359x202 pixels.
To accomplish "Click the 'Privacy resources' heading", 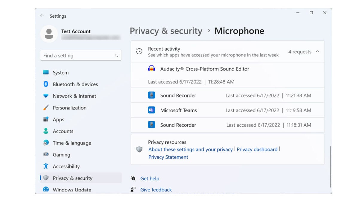I will pos(167,142).
